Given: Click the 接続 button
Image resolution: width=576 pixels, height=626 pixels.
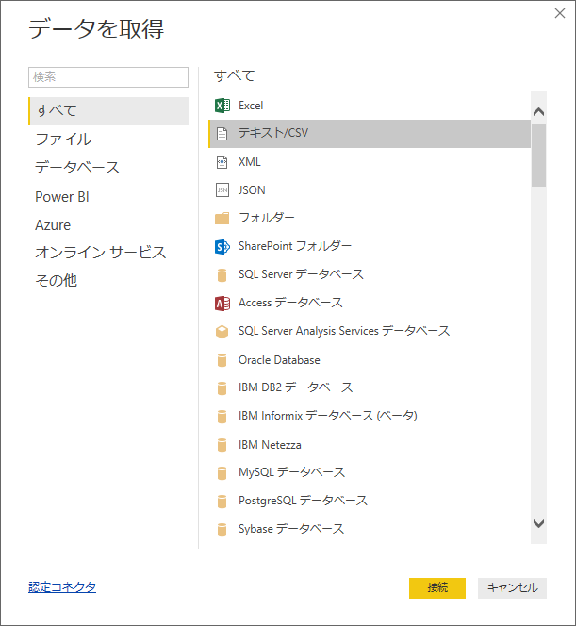Looking at the screenshot, I should (437, 587).
